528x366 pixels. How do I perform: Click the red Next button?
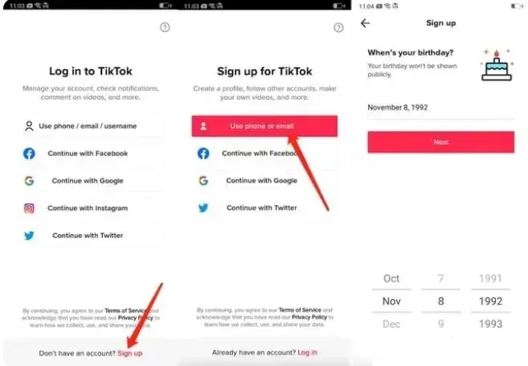pyautogui.click(x=440, y=142)
